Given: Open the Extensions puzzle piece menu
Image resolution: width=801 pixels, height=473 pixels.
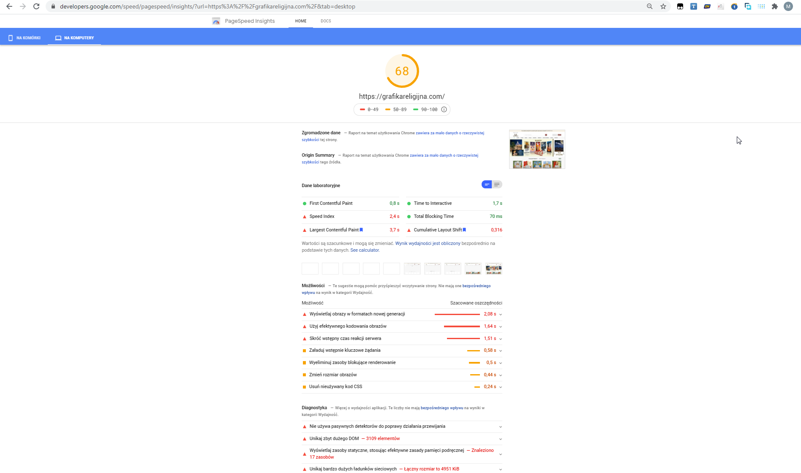Looking at the screenshot, I should (775, 6).
